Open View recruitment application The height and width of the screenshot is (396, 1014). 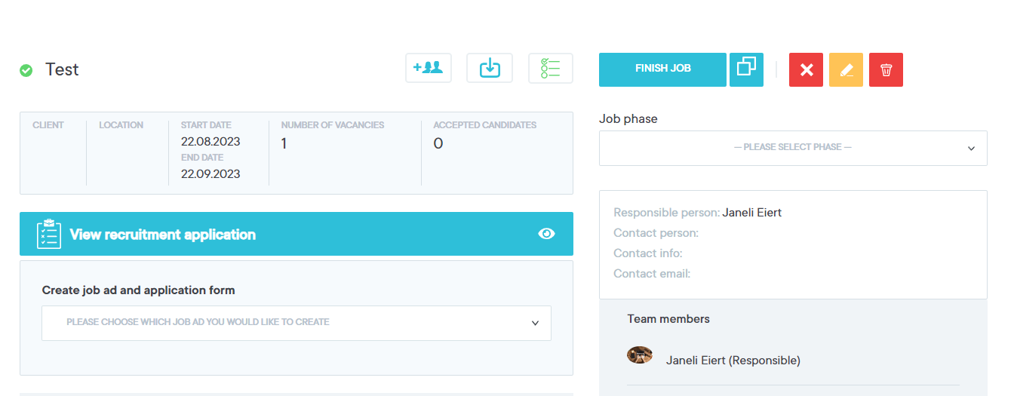(x=163, y=235)
